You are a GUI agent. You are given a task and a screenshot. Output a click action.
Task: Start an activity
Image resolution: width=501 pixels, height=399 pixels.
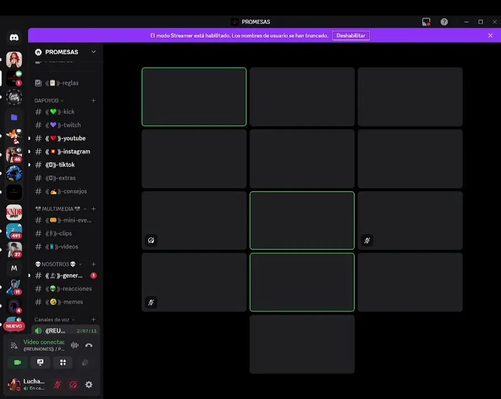[x=63, y=362]
